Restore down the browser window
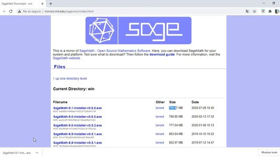280x157 pixels. point(273,3)
